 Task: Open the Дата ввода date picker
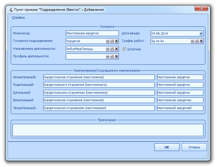tap(201, 33)
